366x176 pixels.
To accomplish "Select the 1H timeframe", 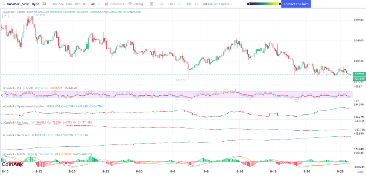I will (84, 4).
